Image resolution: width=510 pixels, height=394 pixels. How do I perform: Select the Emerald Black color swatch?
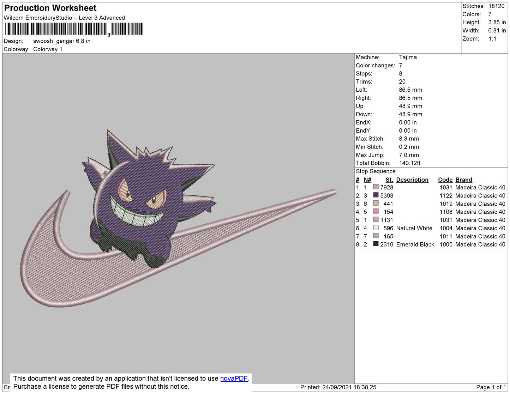click(376, 244)
